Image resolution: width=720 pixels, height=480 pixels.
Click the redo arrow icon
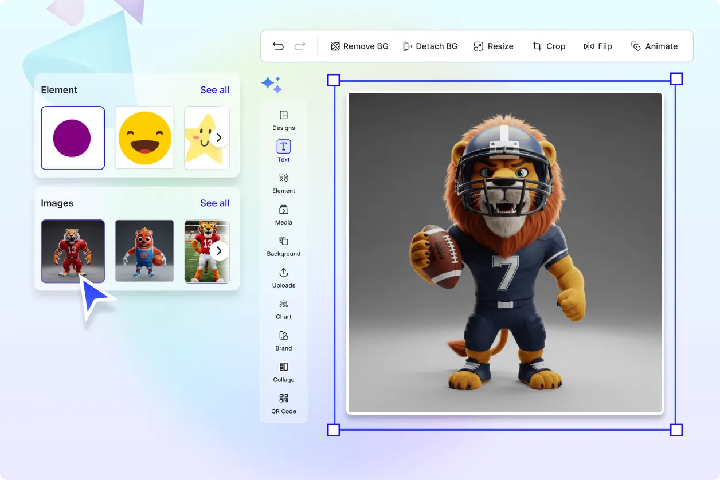click(300, 46)
